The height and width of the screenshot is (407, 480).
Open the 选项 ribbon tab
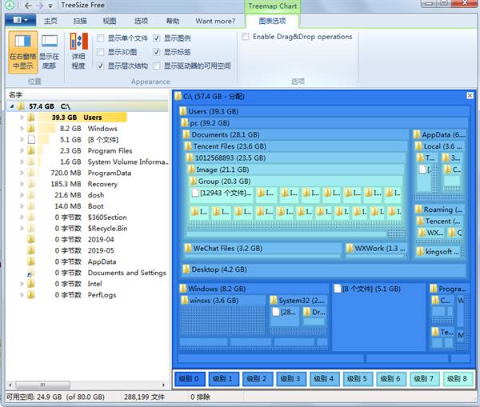[141, 21]
